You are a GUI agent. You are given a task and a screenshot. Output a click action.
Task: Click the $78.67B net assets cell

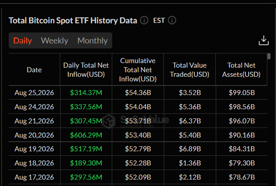[242, 177]
